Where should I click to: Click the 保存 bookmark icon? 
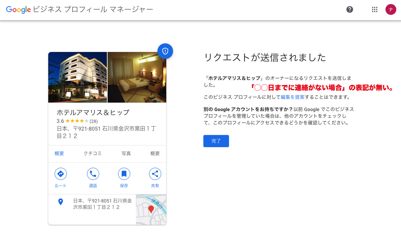point(124,174)
